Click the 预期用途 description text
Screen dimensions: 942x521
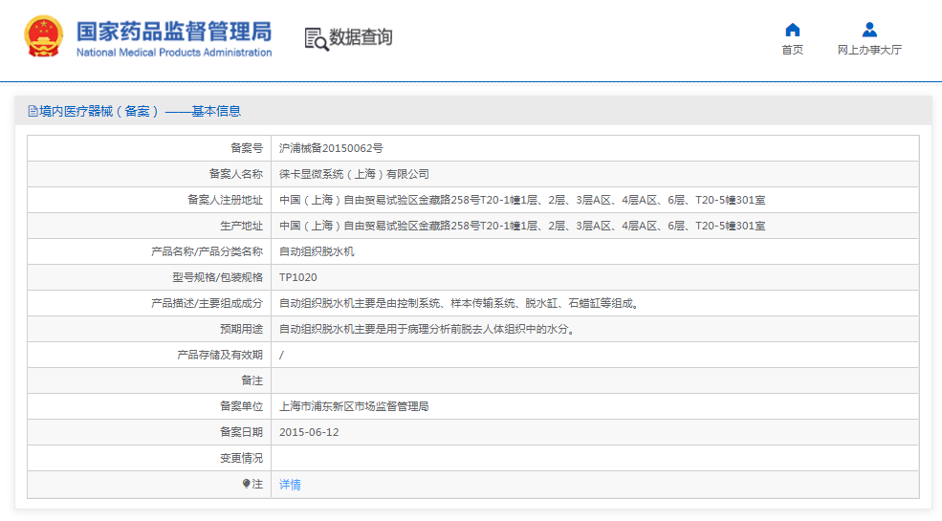(x=427, y=329)
